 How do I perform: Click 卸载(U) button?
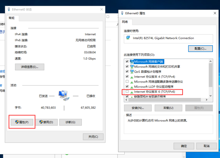pos(168,108)
